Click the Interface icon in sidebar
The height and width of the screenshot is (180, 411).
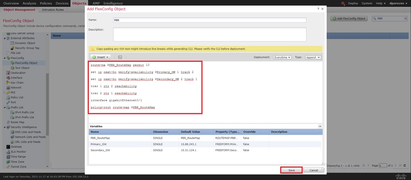coord(8,78)
